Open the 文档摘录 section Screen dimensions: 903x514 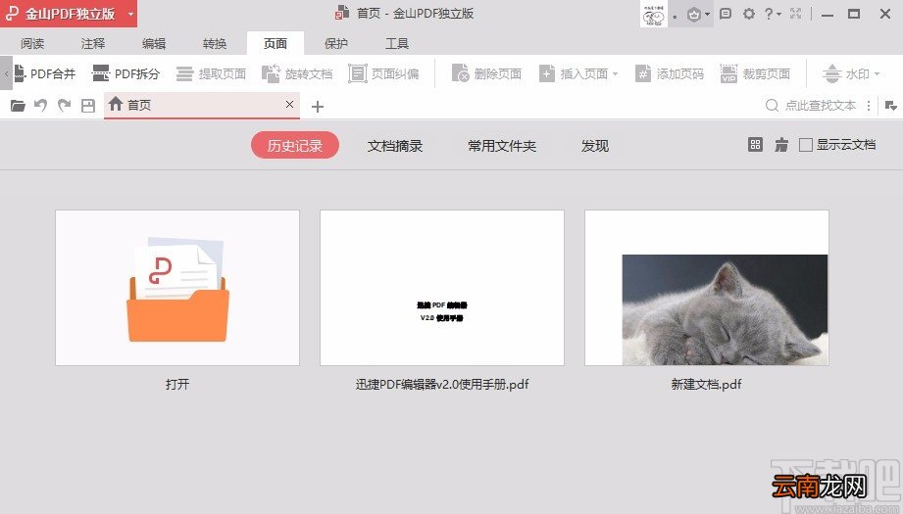pyautogui.click(x=395, y=146)
